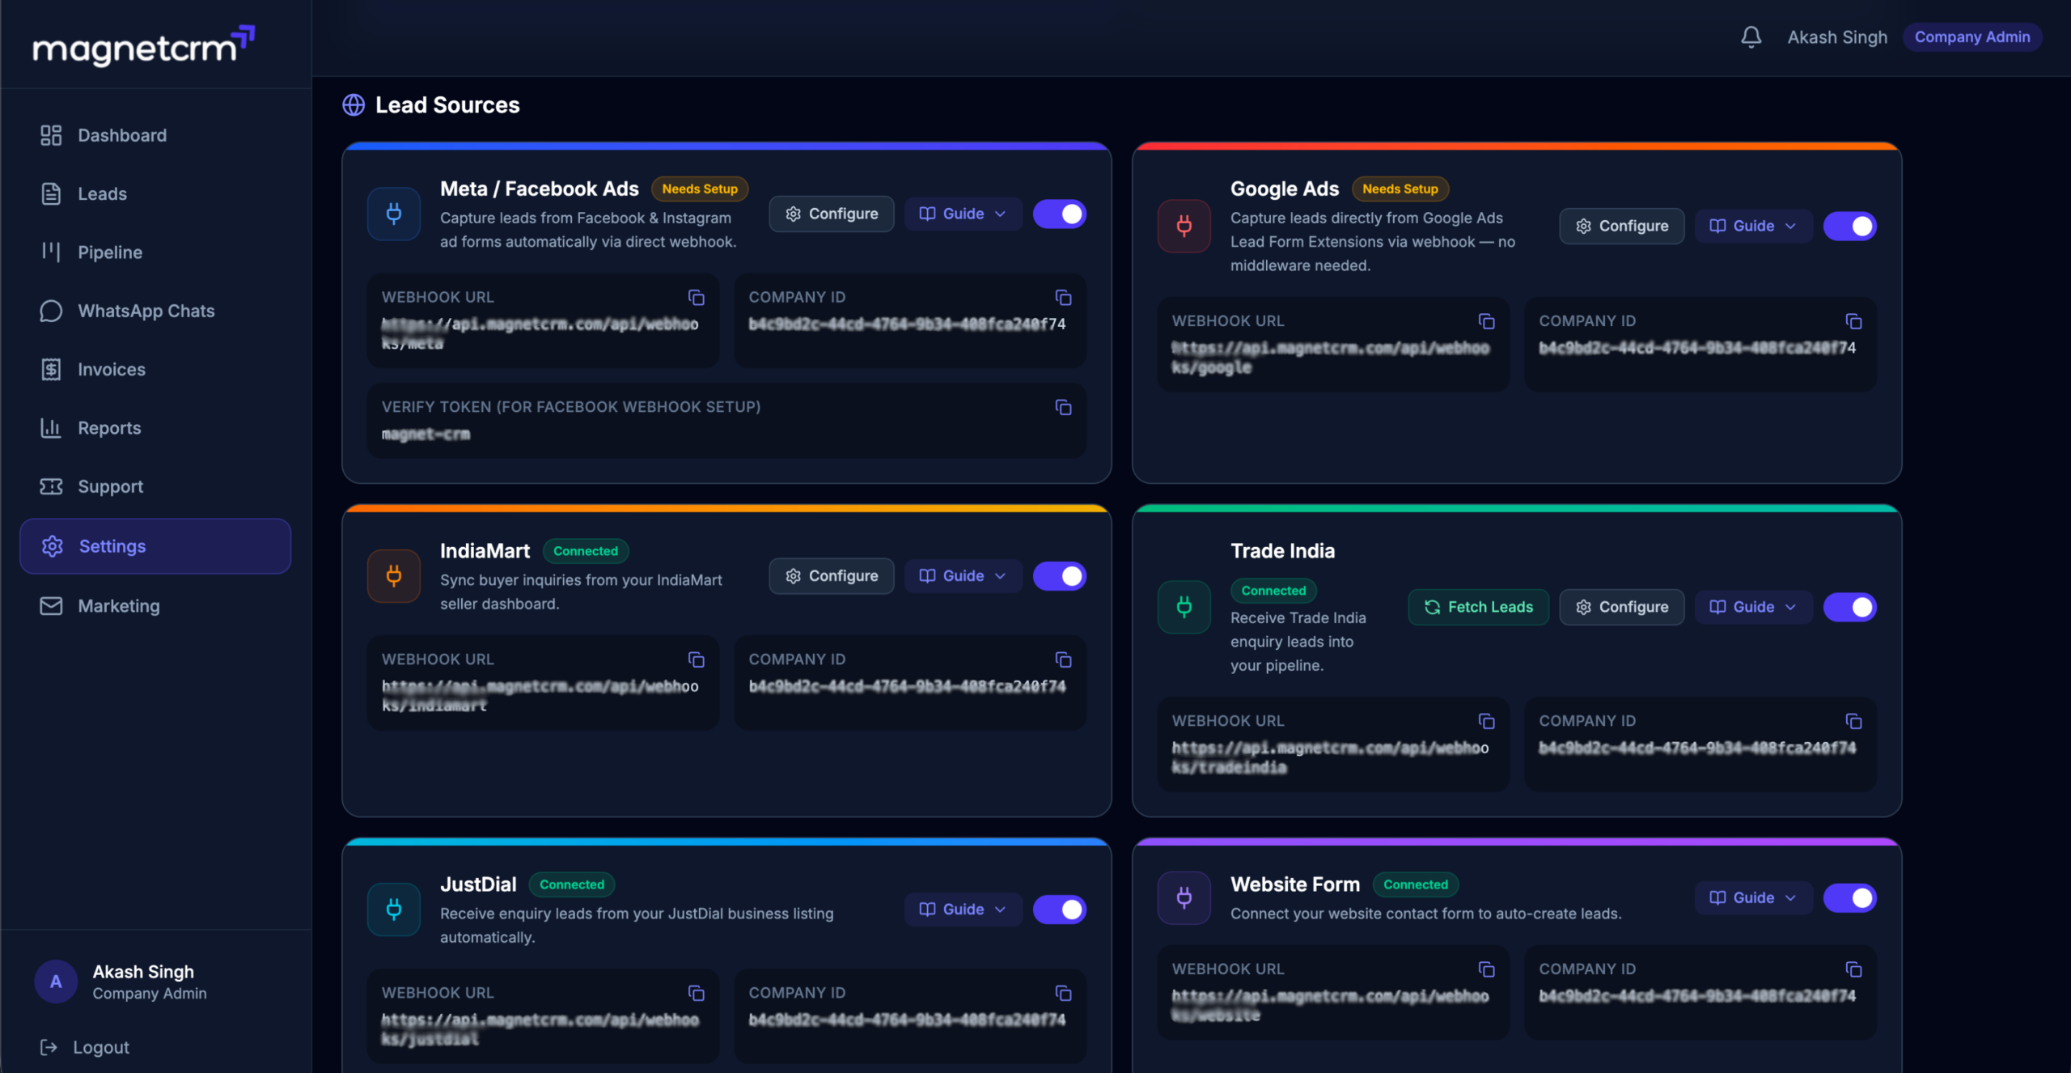Screen dimensions: 2071x1073
Task: Switch off JustDial lead source
Action: (x=1060, y=910)
